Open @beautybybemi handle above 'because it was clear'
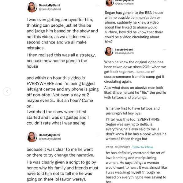The image size is (183, 183). (x=50, y=139)
